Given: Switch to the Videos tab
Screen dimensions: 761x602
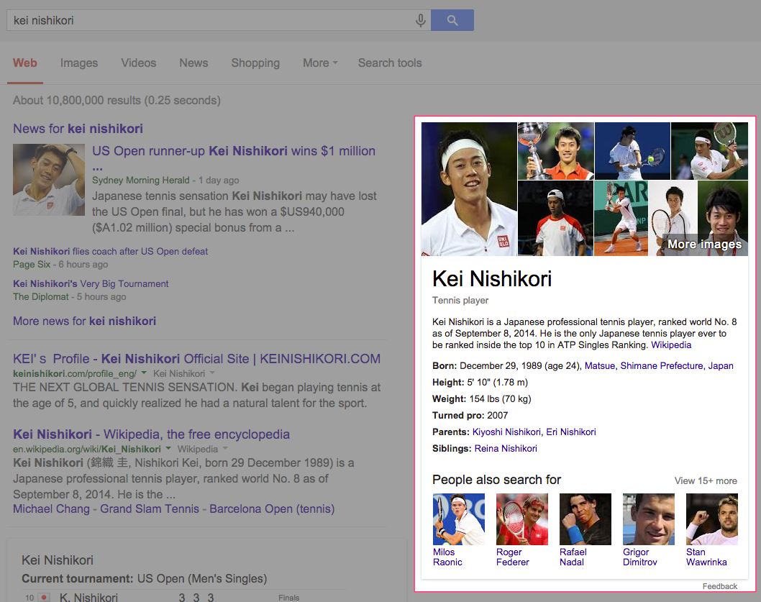Looking at the screenshot, I should [139, 63].
